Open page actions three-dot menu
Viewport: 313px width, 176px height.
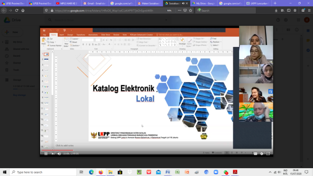[x=179, y=10]
